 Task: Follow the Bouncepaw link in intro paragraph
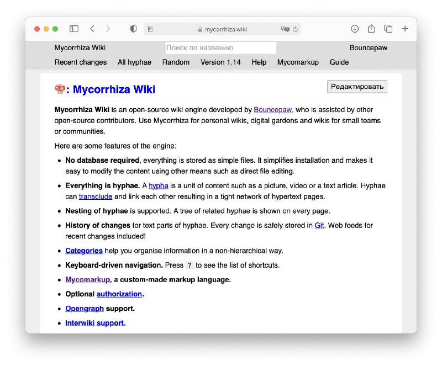click(272, 110)
